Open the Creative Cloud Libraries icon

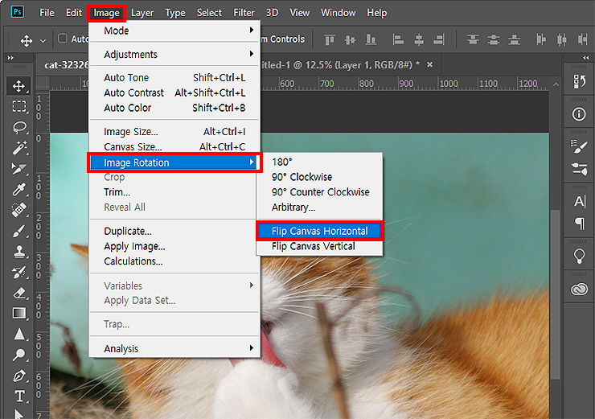[579, 290]
